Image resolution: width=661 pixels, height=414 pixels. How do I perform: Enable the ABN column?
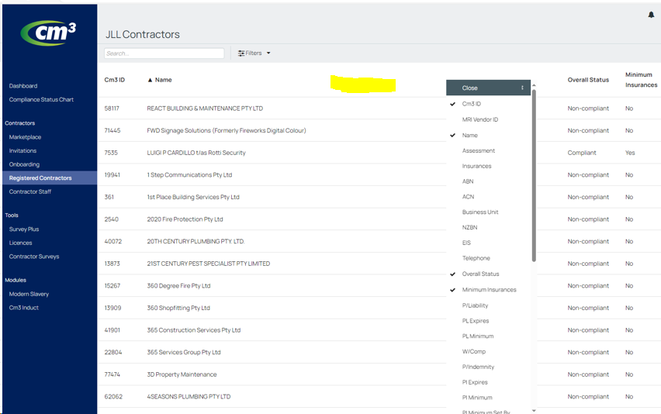[468, 181]
